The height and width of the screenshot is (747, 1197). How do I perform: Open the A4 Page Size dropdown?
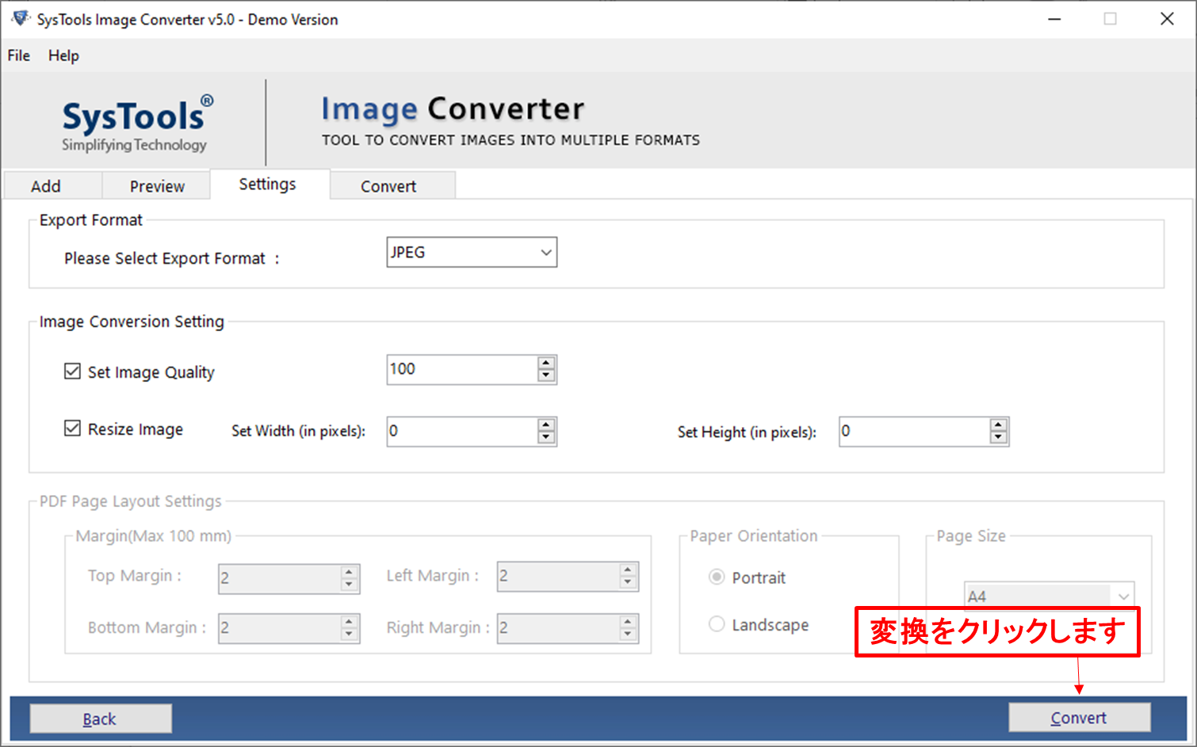[x=1049, y=596]
